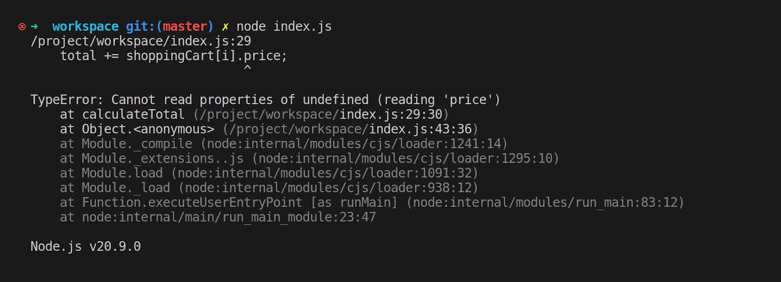
Task: Click the green prompt arrow
Action: (34, 26)
